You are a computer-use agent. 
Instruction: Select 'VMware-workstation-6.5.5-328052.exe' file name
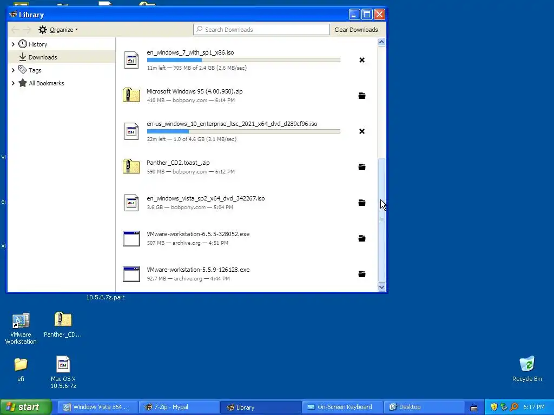[198, 234]
